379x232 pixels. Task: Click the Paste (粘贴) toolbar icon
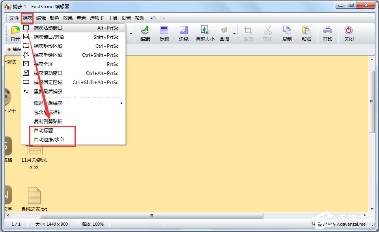[x=306, y=33]
